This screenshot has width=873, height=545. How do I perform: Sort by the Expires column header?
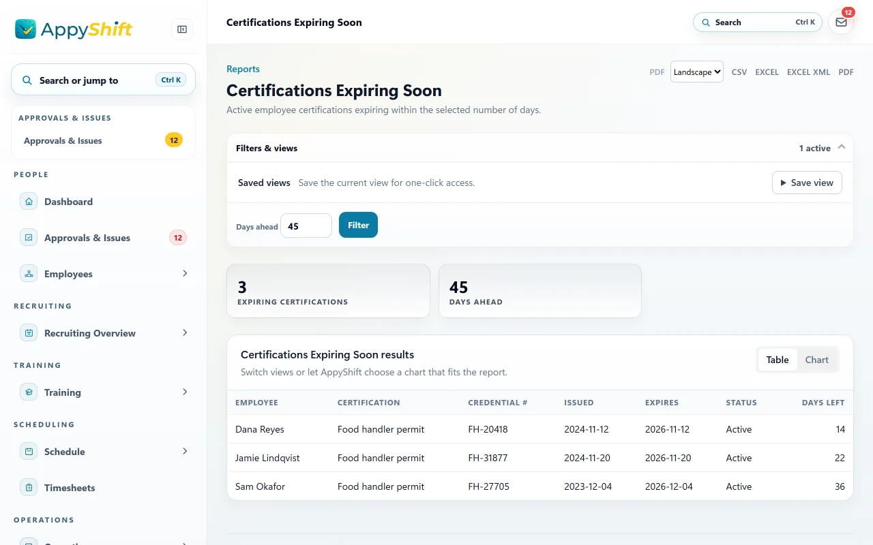coord(662,403)
